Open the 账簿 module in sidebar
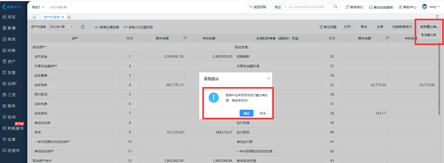The width and height of the screenshot is (444, 163). [x=9, y=28]
